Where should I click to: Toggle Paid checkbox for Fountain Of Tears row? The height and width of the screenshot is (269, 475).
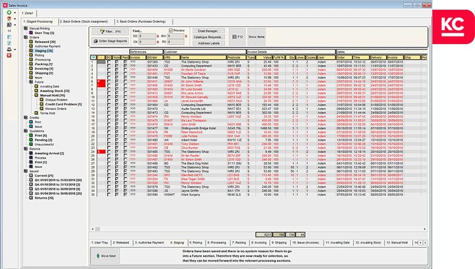click(125, 74)
